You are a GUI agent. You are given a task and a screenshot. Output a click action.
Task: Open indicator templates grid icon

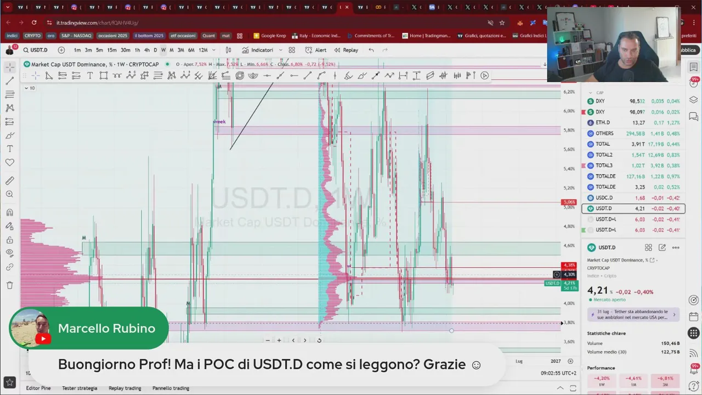292,50
